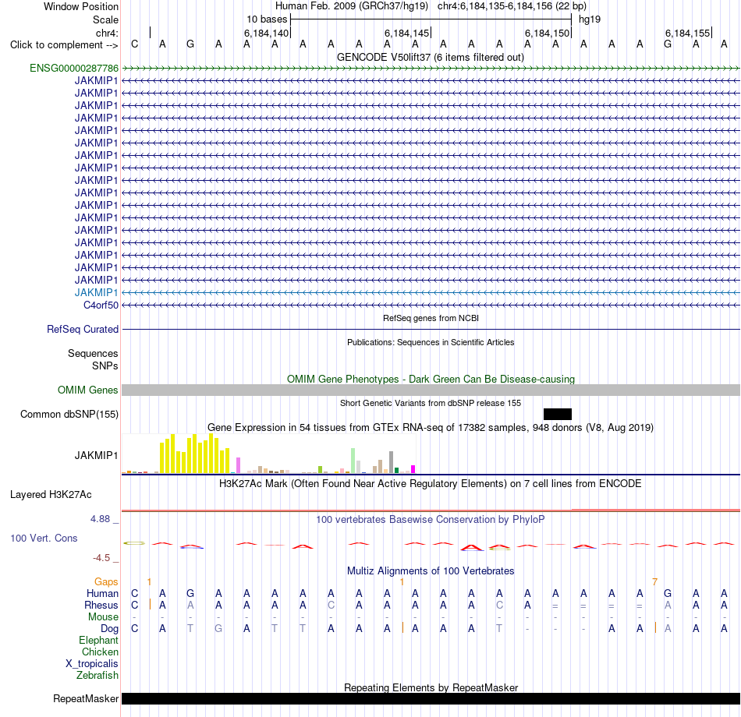Select the Mouse species row label
This screenshot has height=717, width=741.
point(103,617)
